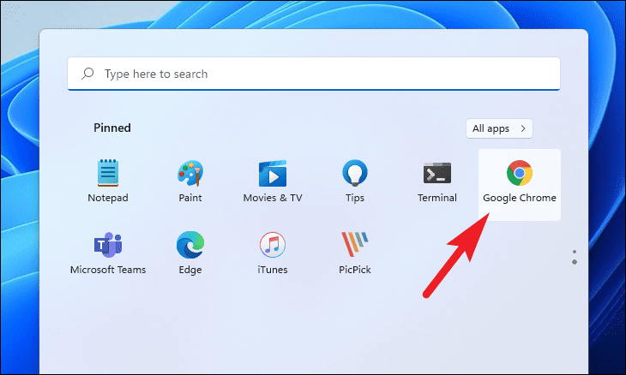Focus the Type here to search box

pos(313,74)
